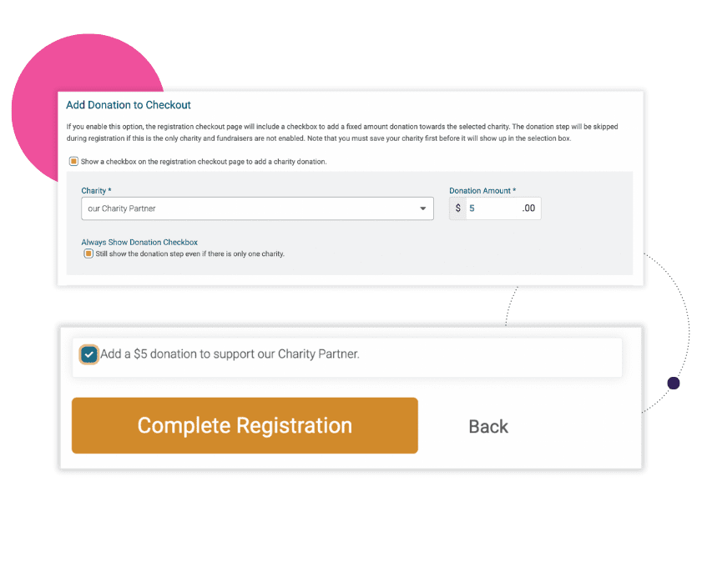This screenshot has height=562, width=702.
Task: Click the 'Add a $5 donation' label text
Action: click(230, 354)
